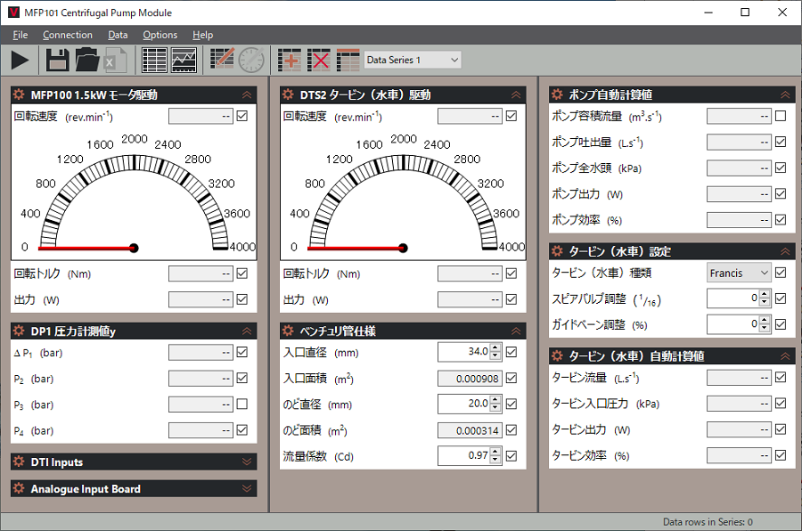
Task: Collapse the ベンチュリ管仕様 panel
Action: click(x=516, y=331)
